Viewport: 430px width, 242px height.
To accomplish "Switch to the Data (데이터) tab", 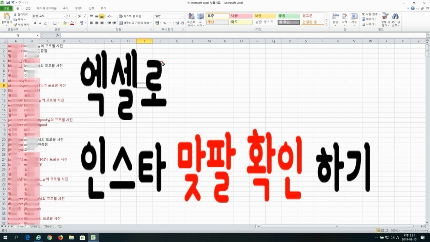I will pyautogui.click(x=79, y=8).
